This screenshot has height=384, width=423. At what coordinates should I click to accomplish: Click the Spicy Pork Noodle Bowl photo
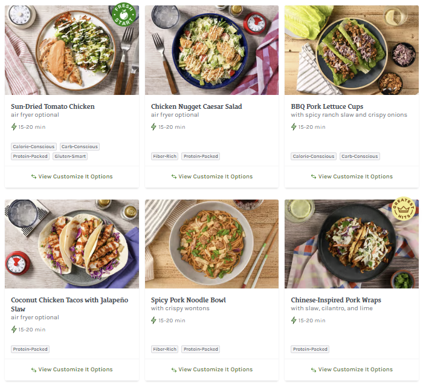(x=211, y=244)
